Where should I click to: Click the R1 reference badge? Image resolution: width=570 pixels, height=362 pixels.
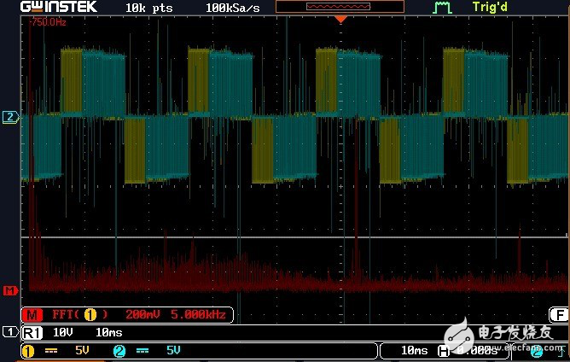pyautogui.click(x=32, y=331)
